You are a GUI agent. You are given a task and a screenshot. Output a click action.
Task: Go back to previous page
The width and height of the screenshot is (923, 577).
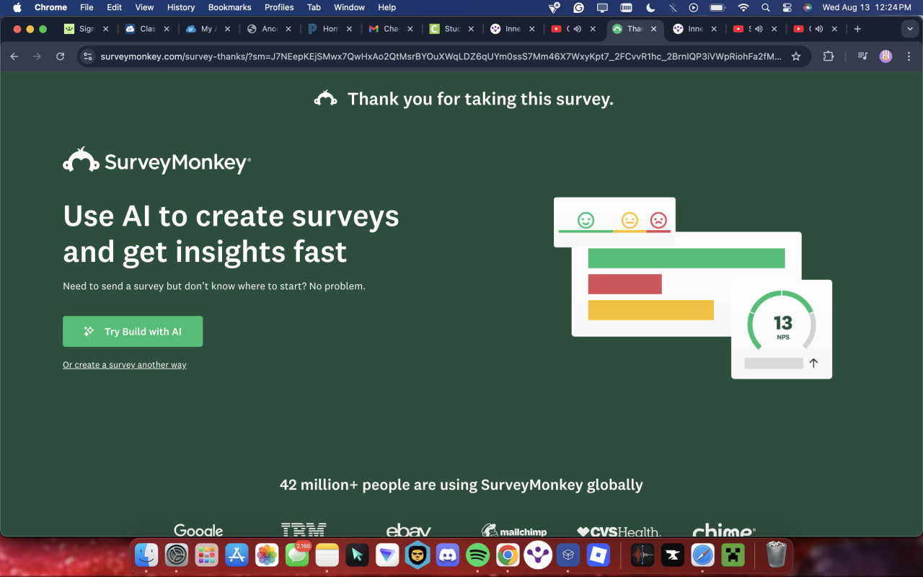click(14, 56)
